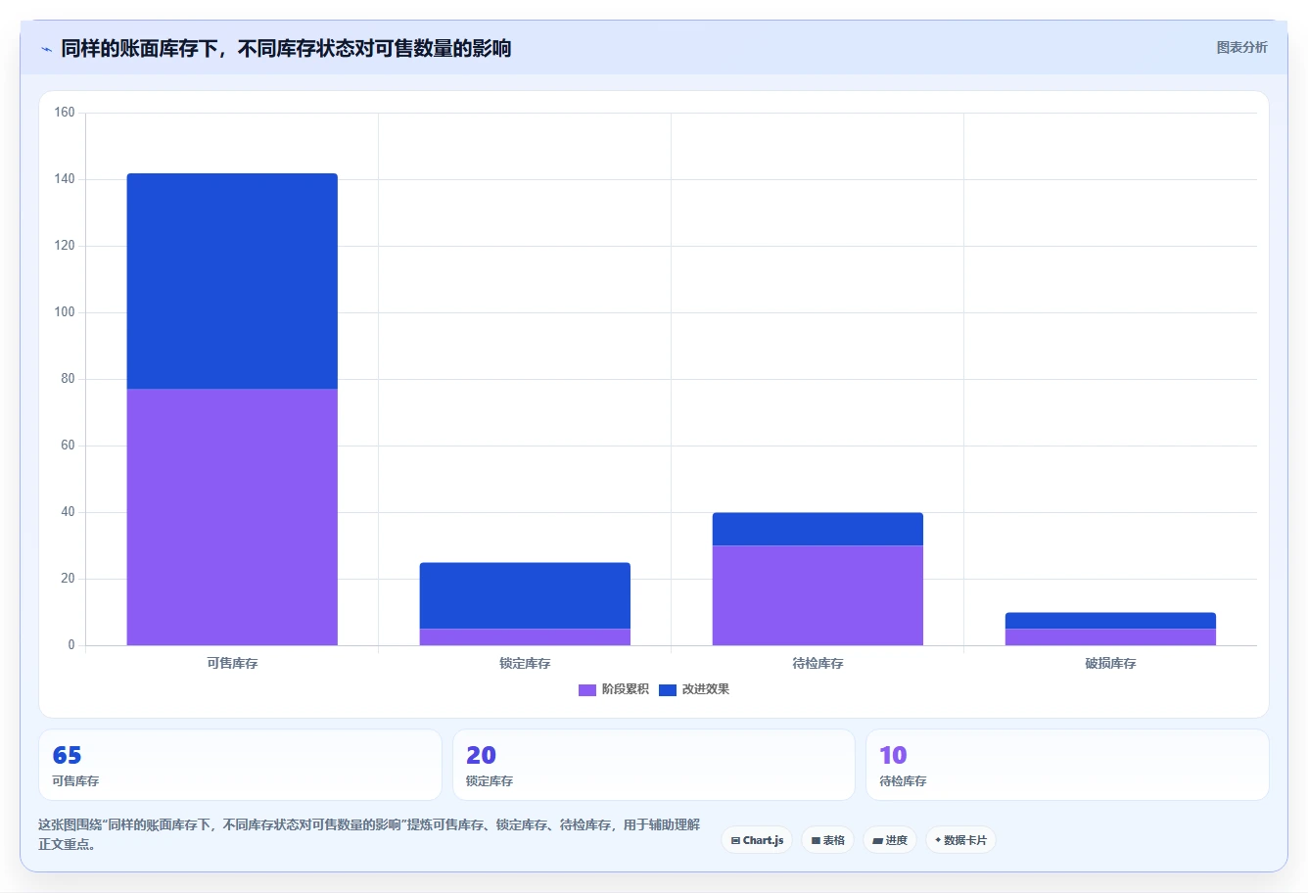Viewport: 1308px width, 893px height.
Task: Toggle the 改进效果 legend entry
Action: click(694, 689)
